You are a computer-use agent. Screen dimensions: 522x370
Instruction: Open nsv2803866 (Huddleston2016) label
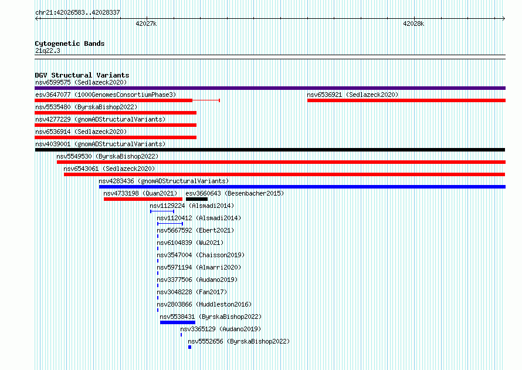205,304
